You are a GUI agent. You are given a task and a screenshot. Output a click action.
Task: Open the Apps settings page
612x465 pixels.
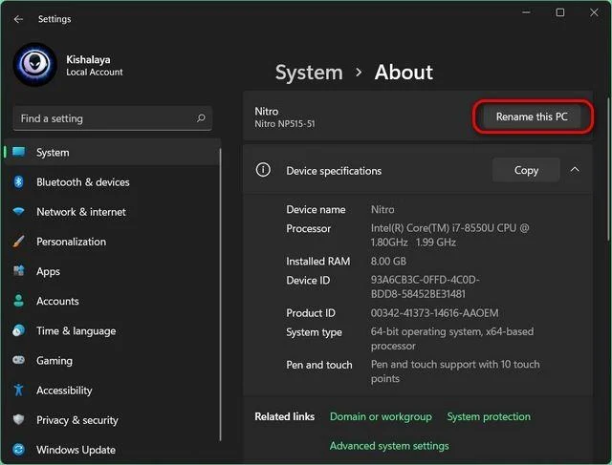tap(113, 271)
